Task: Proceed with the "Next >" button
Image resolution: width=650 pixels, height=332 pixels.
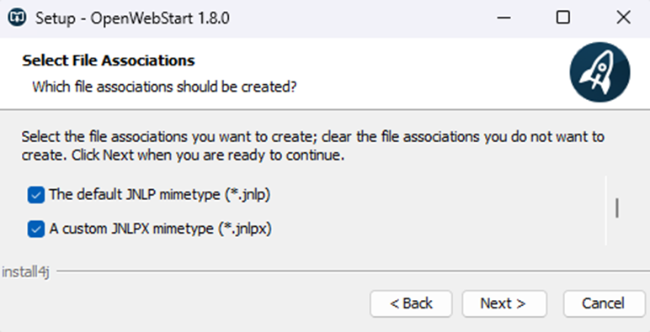Action: click(504, 304)
